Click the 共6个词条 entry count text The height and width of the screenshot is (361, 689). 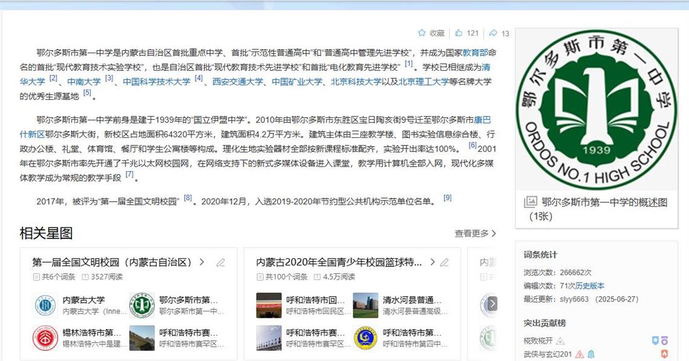(x=58, y=277)
